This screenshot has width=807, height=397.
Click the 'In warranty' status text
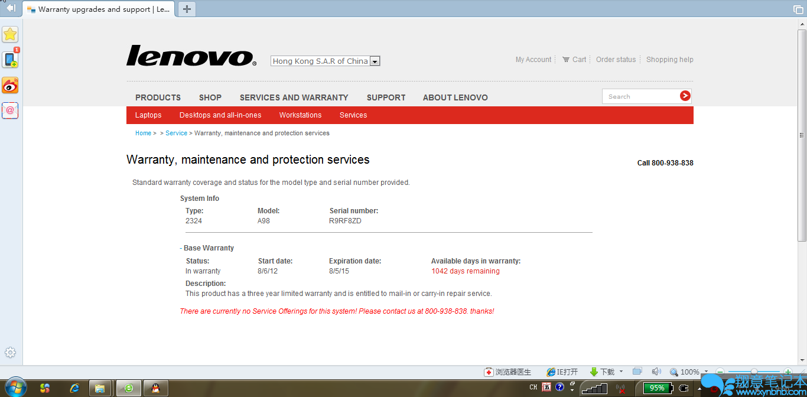pos(203,271)
